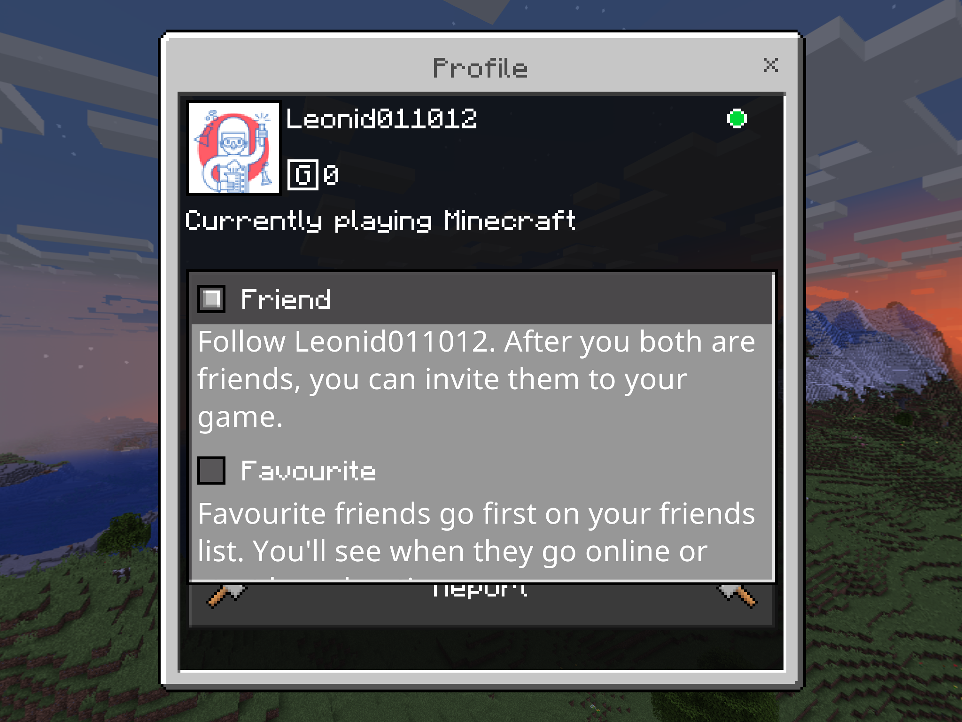This screenshot has width=962, height=722.
Task: Click the Friend option label
Action: tap(286, 299)
